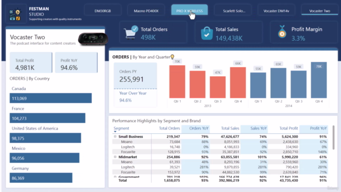Sort by the Segment column header

click(x=121, y=129)
